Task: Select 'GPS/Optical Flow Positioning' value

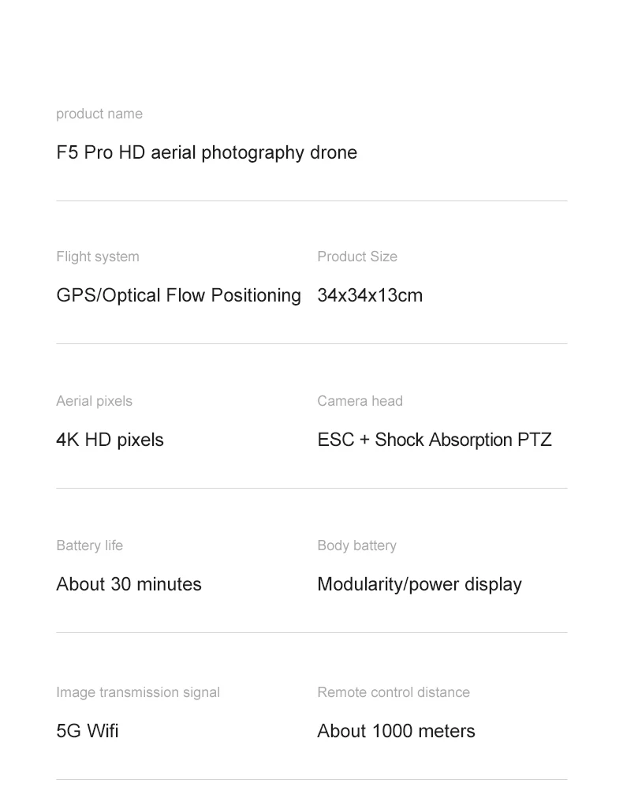Action: [178, 295]
